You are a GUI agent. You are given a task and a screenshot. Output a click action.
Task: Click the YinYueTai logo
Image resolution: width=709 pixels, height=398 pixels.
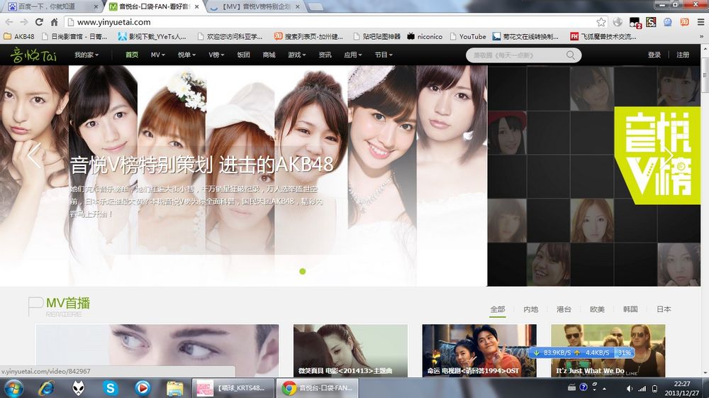[34, 55]
